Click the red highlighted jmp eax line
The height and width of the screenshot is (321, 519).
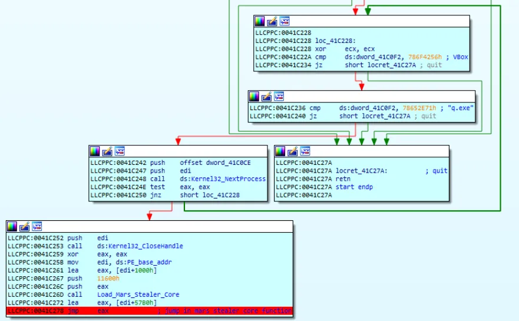click(149, 311)
